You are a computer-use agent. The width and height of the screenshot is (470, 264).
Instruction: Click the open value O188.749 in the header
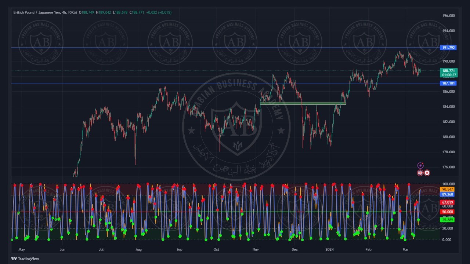tap(86, 12)
